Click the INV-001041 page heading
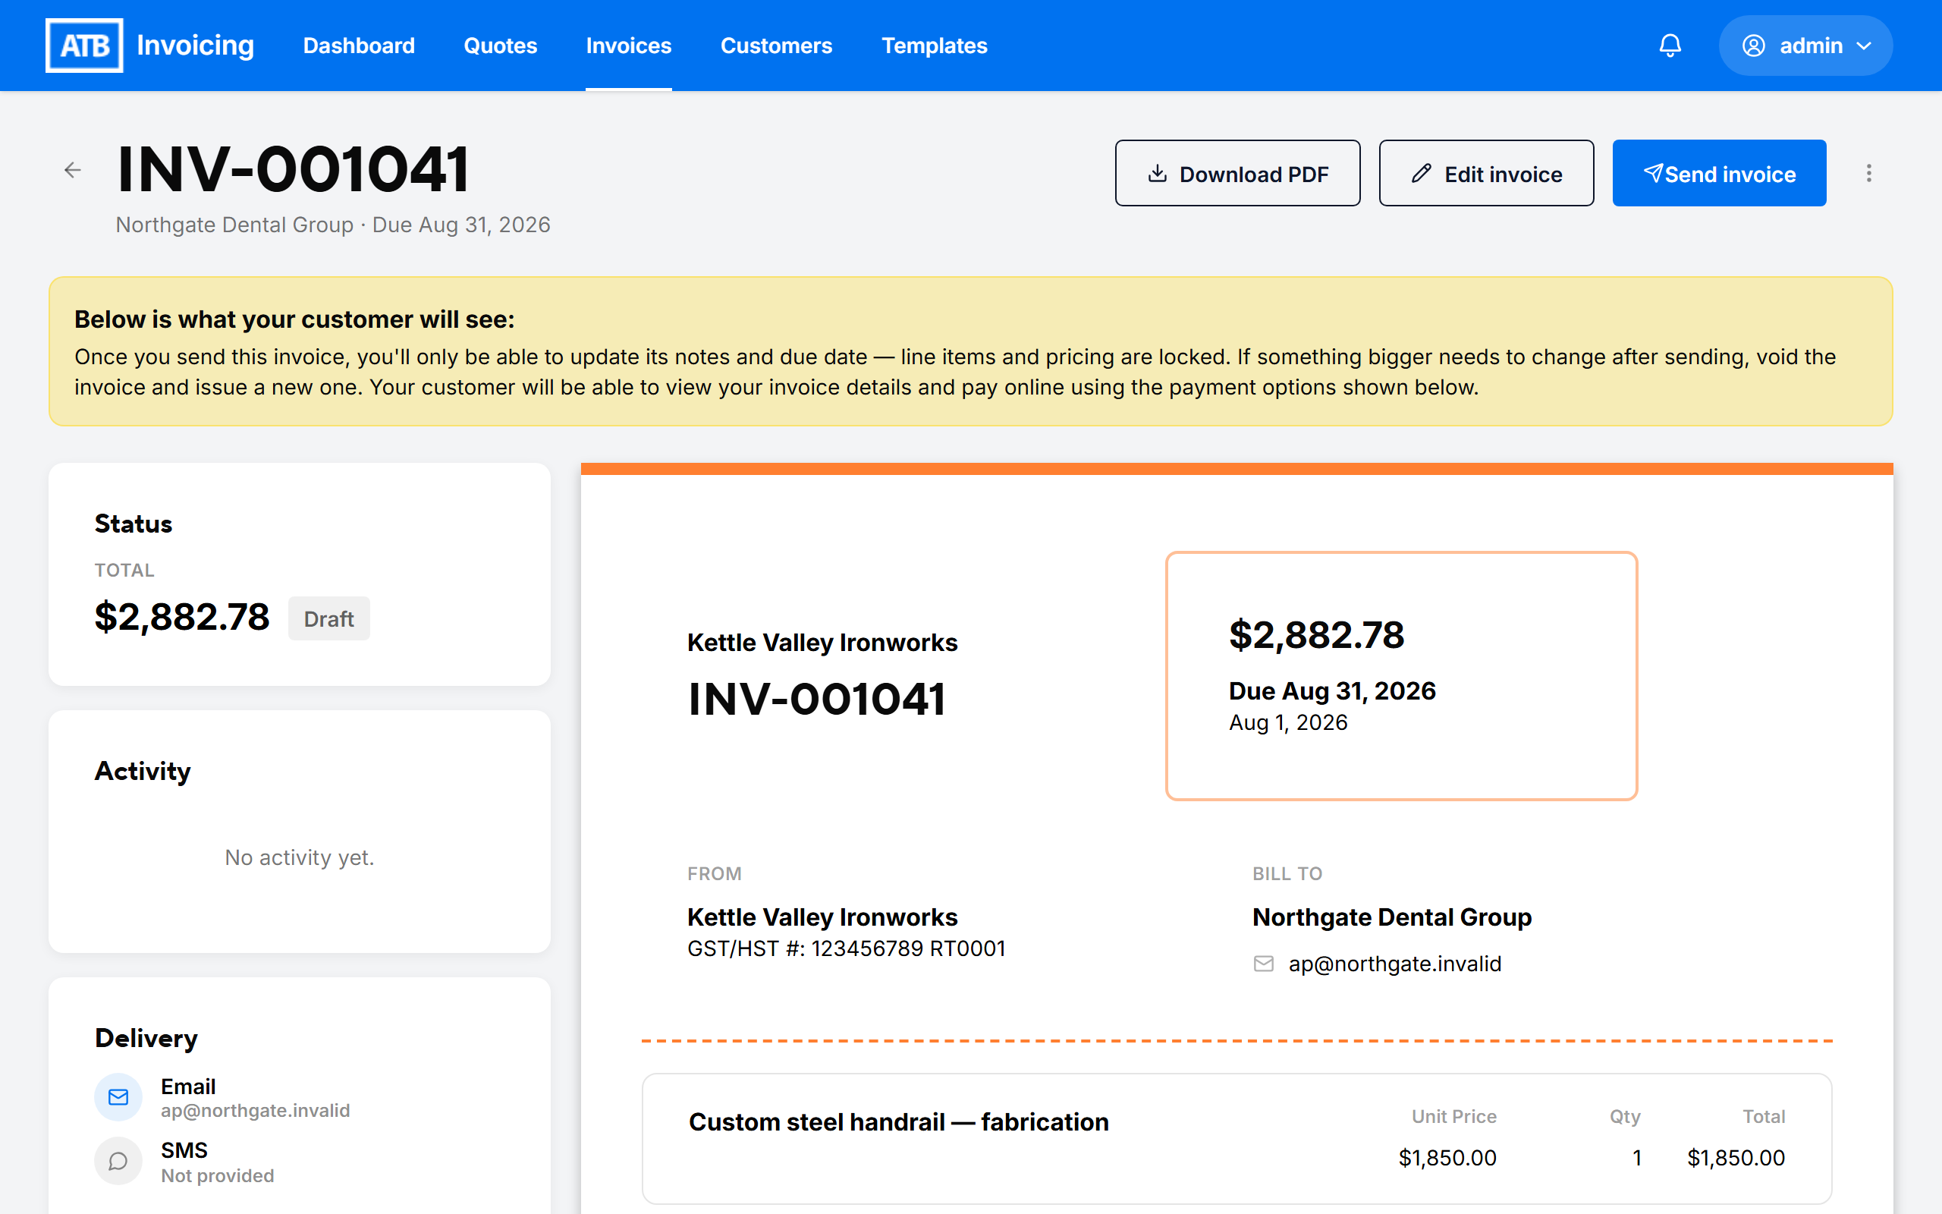 [x=293, y=169]
